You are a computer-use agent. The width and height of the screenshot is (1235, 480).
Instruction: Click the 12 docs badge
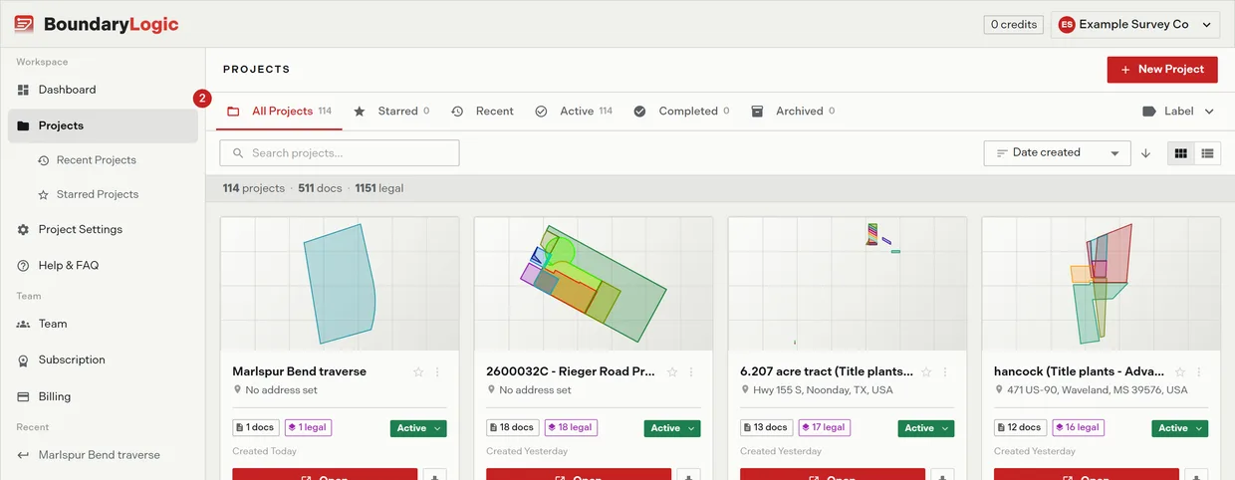[x=1021, y=428]
